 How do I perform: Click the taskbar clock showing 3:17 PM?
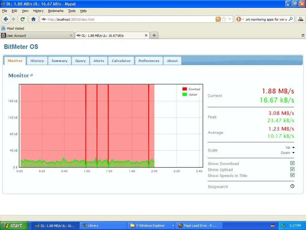tap(295, 226)
